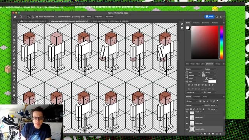Switch to the Paths tab

click(x=205, y=97)
